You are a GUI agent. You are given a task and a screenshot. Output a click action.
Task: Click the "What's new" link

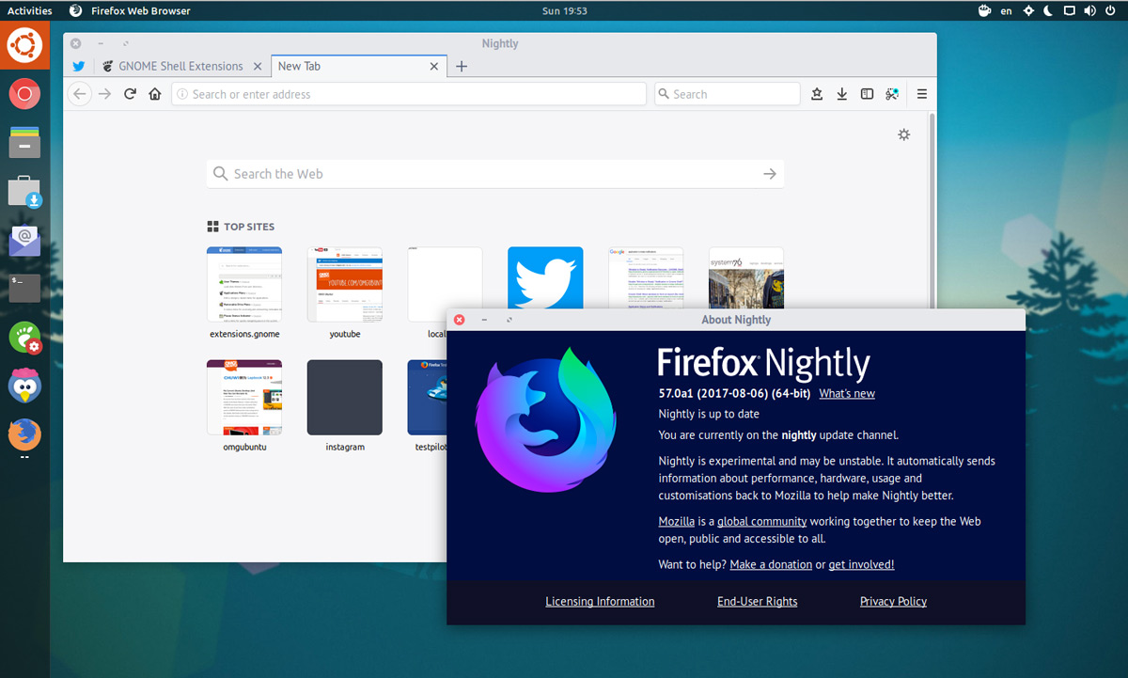(846, 394)
